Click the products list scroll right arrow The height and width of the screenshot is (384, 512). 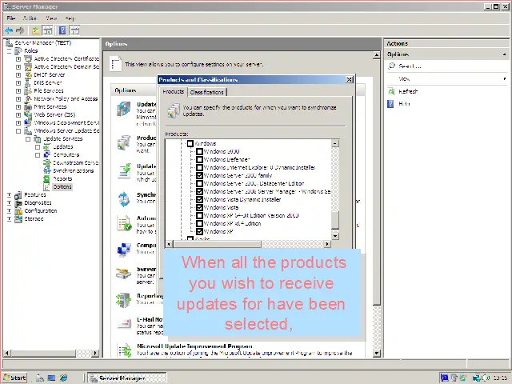coord(327,244)
